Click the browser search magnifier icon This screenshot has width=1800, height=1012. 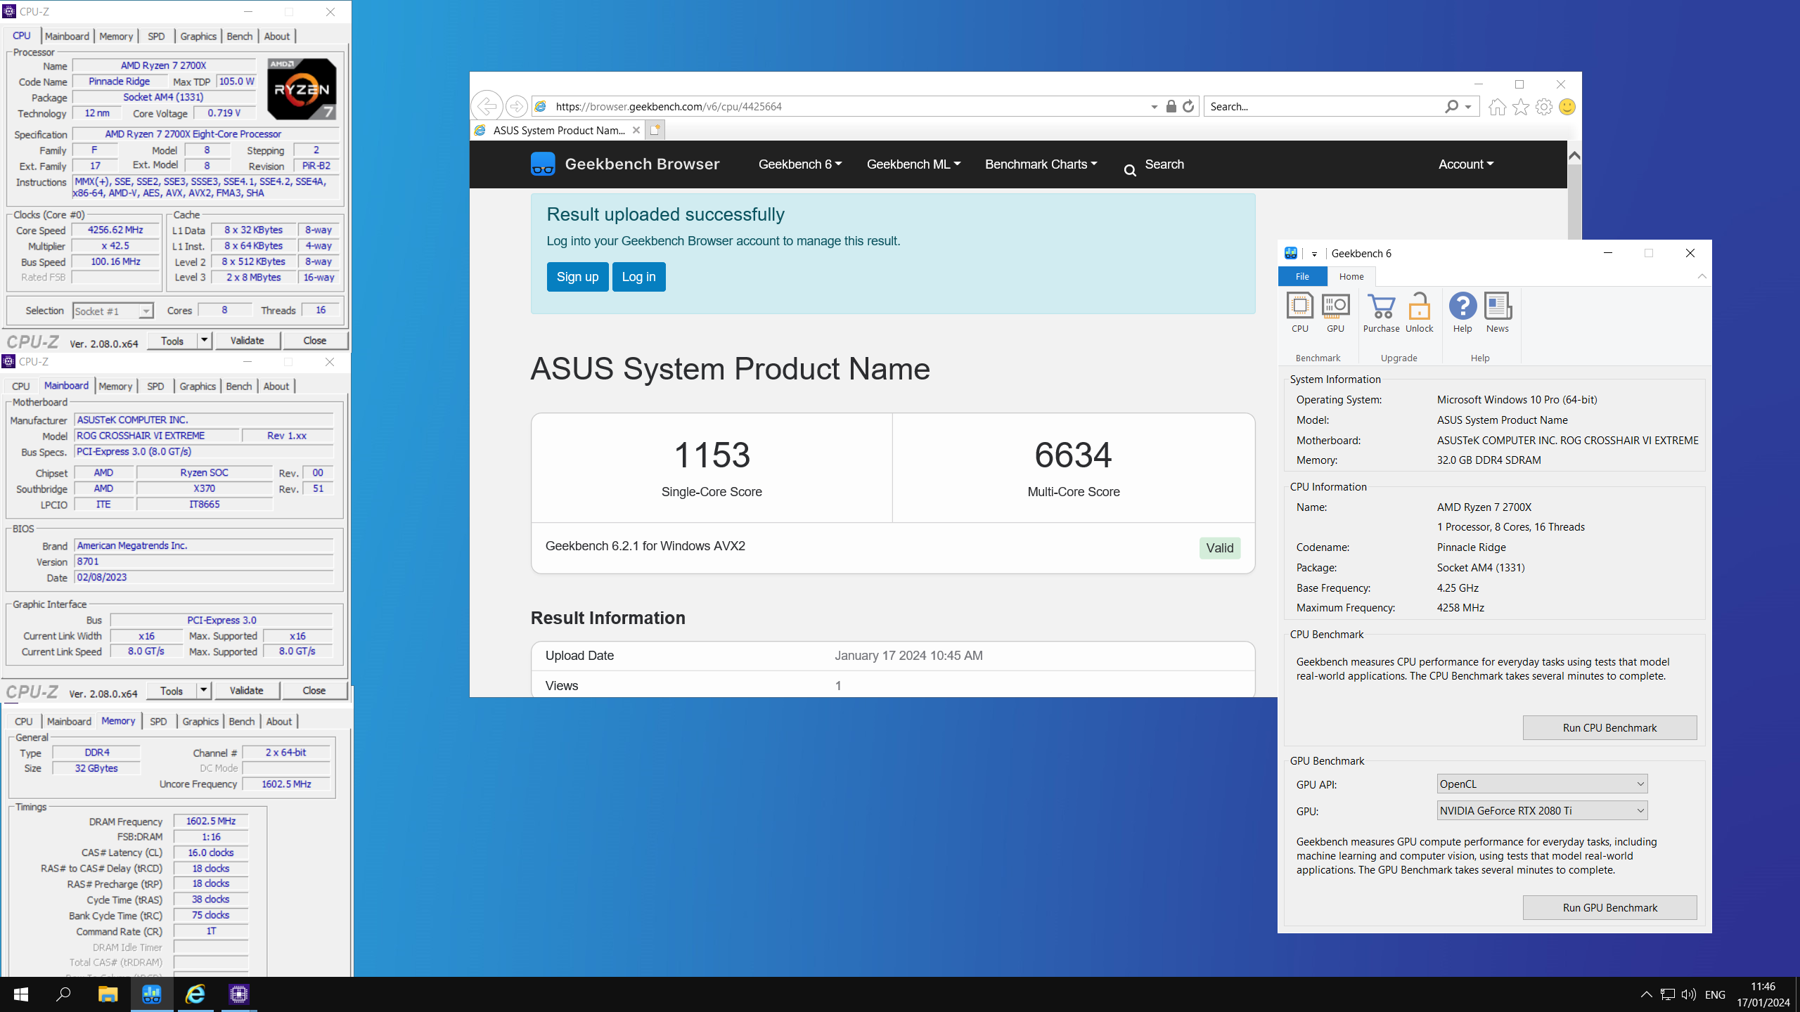1451,106
